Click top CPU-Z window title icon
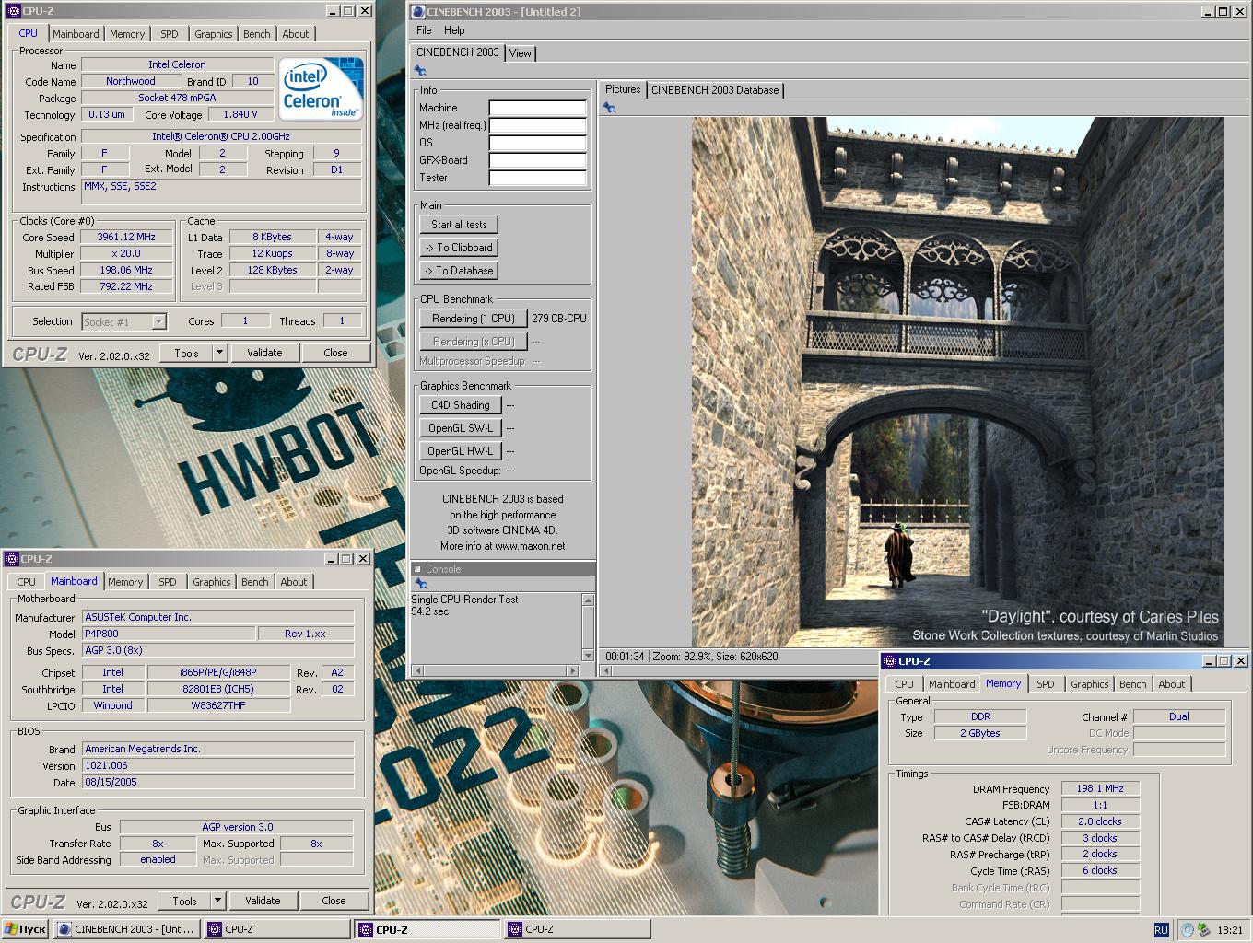The height and width of the screenshot is (943, 1253). click(x=13, y=11)
